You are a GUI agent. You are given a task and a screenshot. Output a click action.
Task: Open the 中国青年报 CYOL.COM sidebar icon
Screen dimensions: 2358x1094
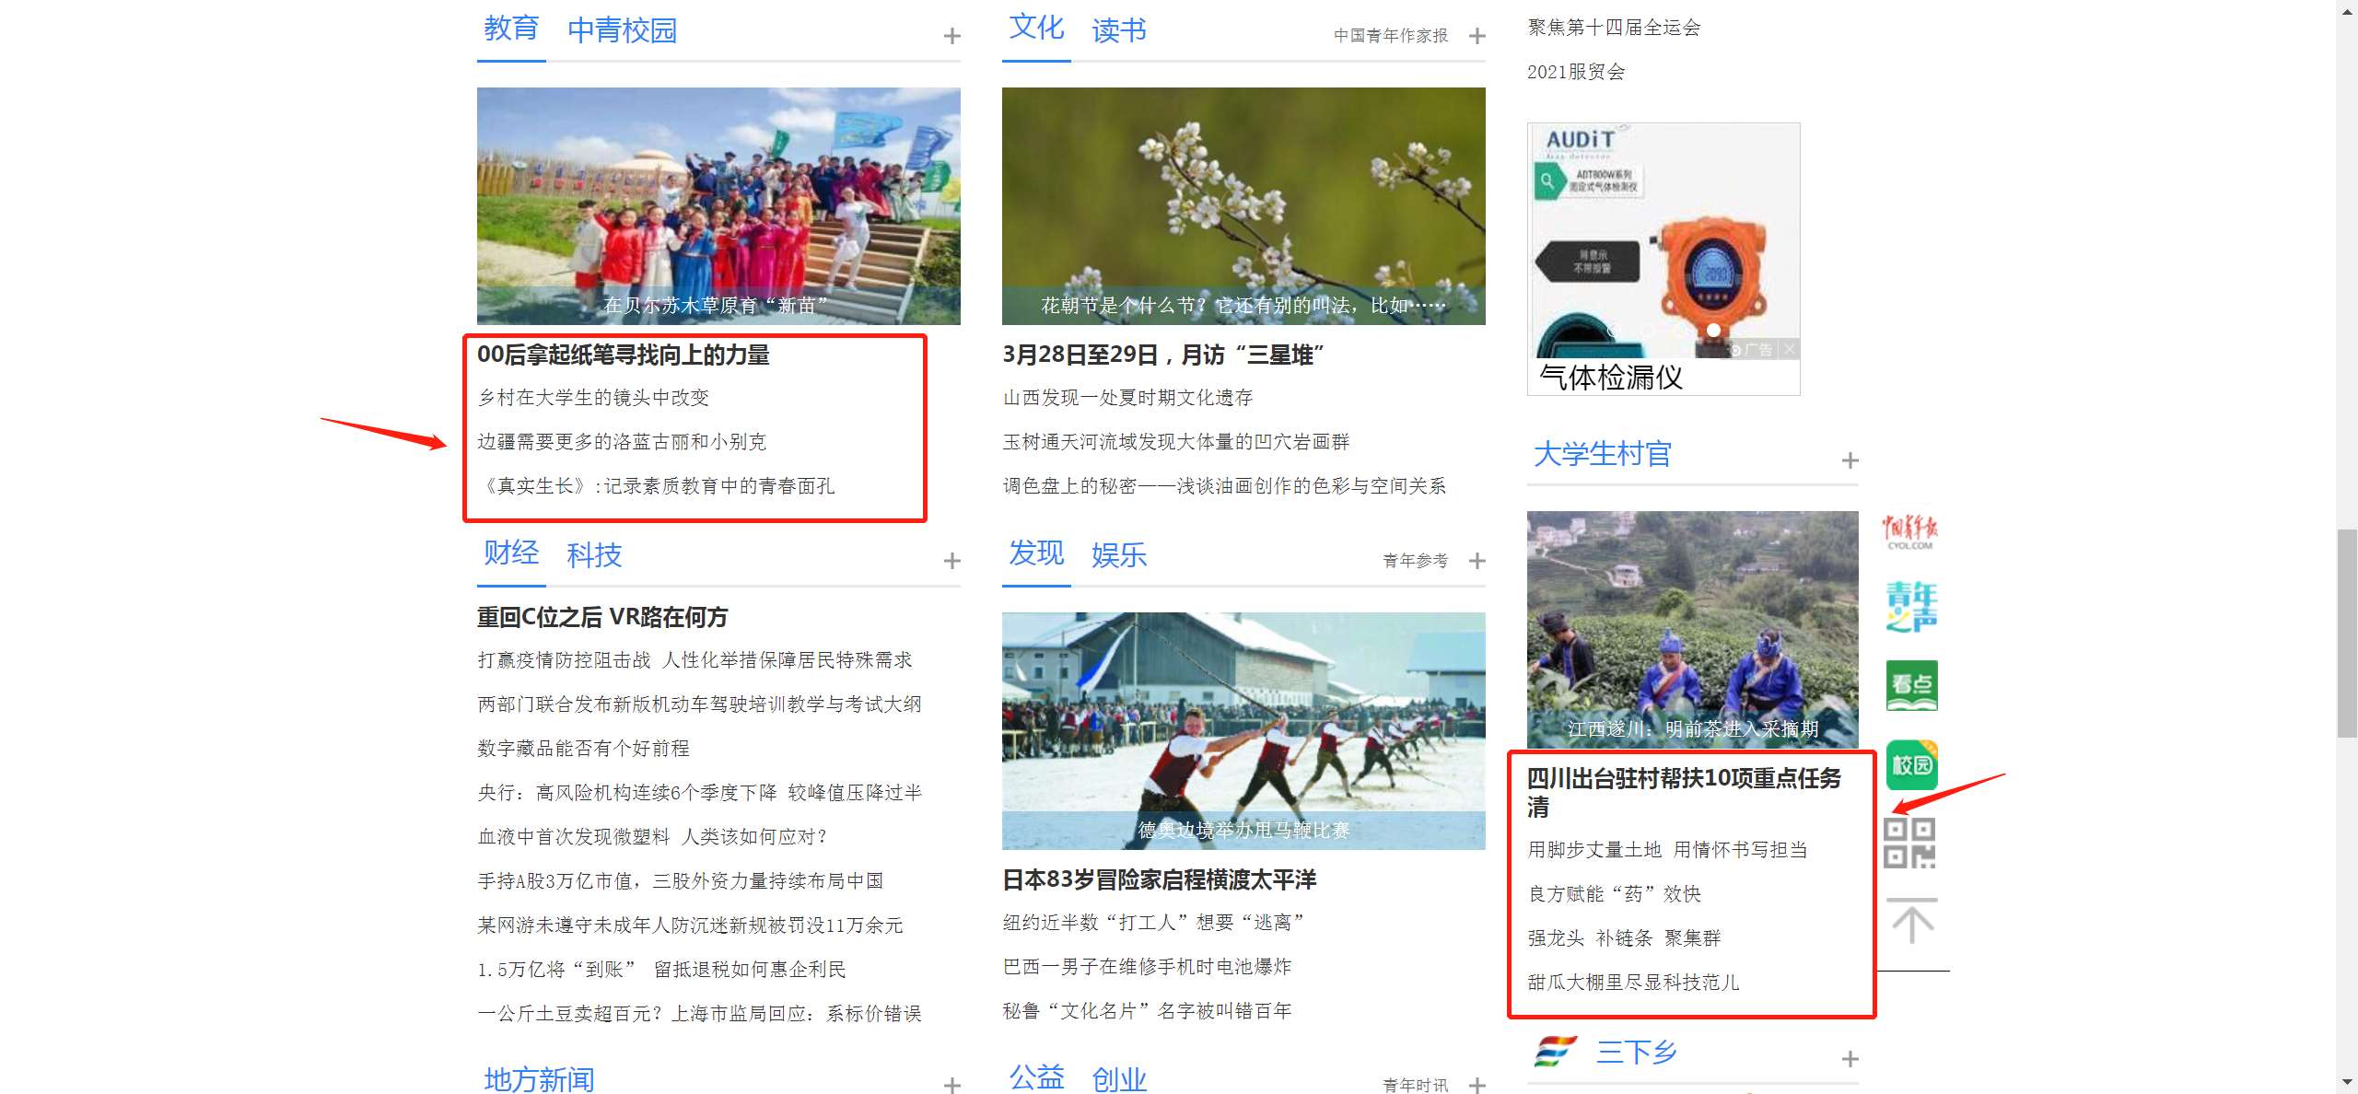tap(1909, 532)
